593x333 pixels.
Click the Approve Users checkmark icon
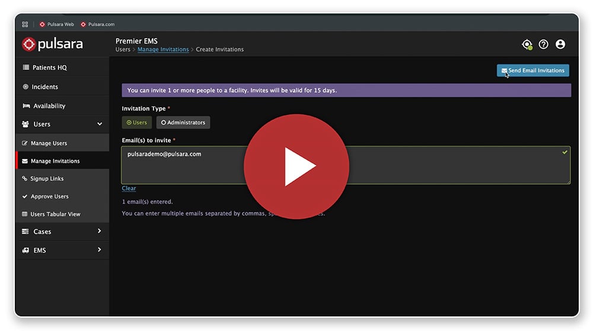[x=25, y=196]
